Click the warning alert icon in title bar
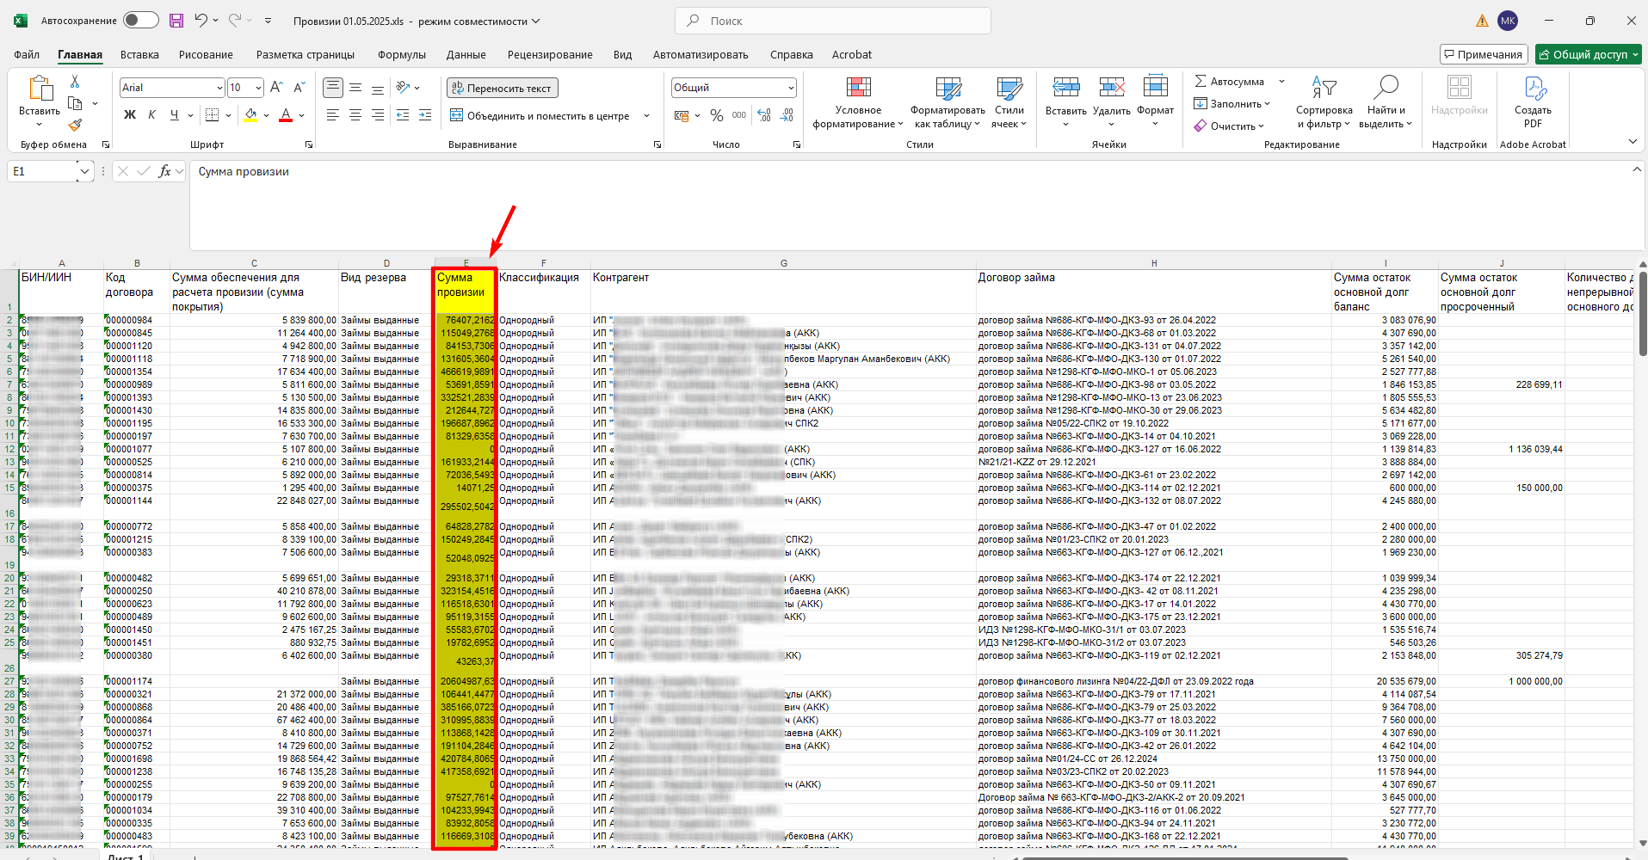 pos(1482,21)
